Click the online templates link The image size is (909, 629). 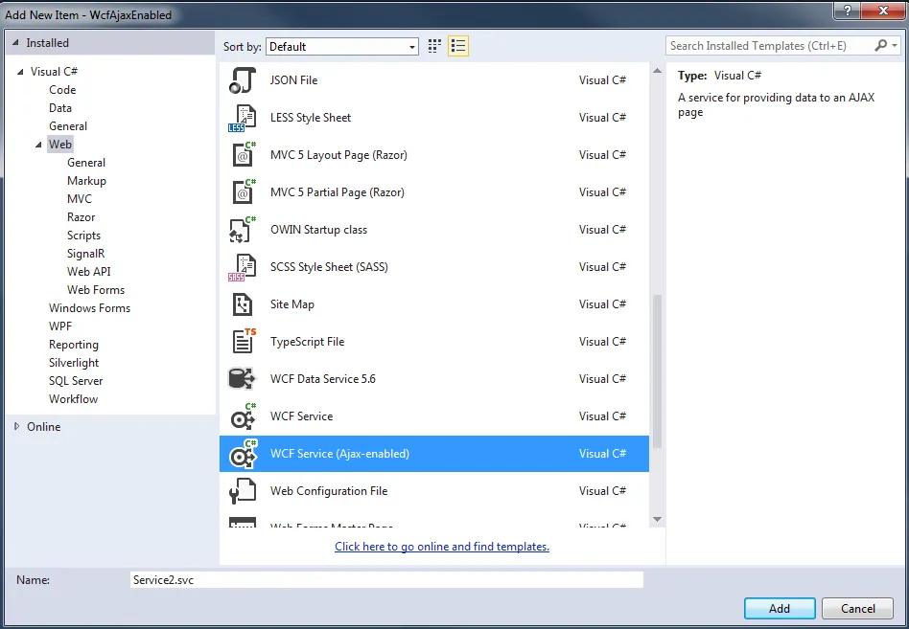coord(442,547)
